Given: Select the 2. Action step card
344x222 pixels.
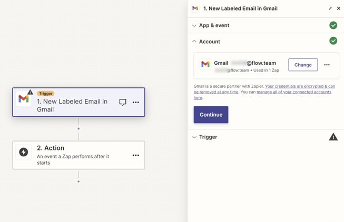Looking at the screenshot, I should [x=78, y=155].
